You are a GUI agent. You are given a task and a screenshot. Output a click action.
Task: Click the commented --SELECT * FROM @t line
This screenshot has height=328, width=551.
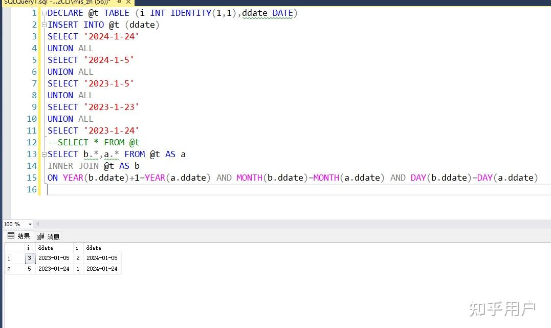coord(94,142)
